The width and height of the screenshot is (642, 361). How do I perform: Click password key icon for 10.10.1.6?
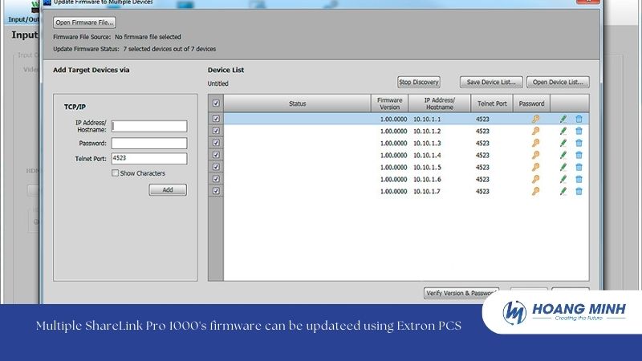535,179
